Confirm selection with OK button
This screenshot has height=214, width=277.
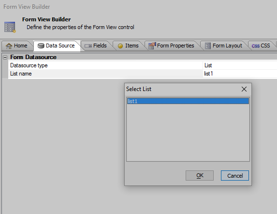tap(200, 175)
